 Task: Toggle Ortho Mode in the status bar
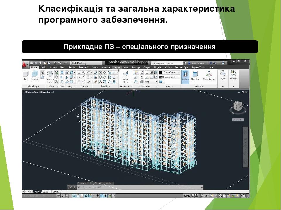click(70, 196)
